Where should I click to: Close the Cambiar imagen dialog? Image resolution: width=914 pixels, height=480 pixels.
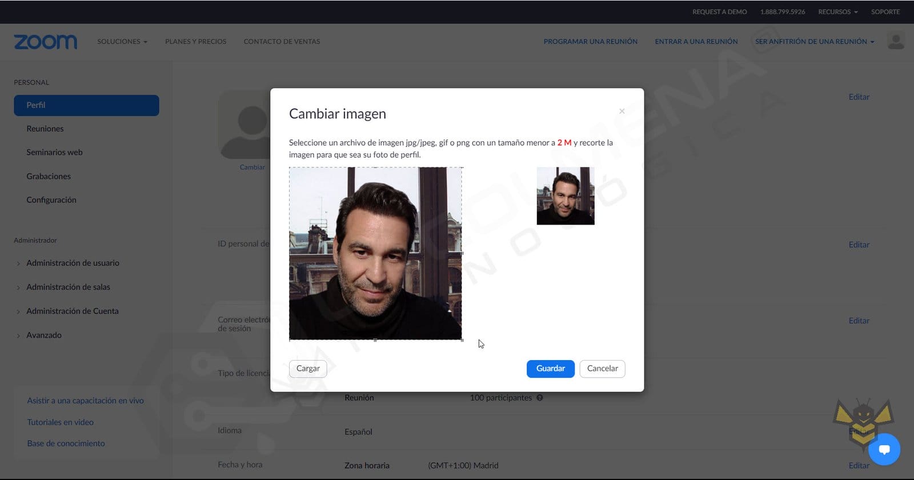622,111
